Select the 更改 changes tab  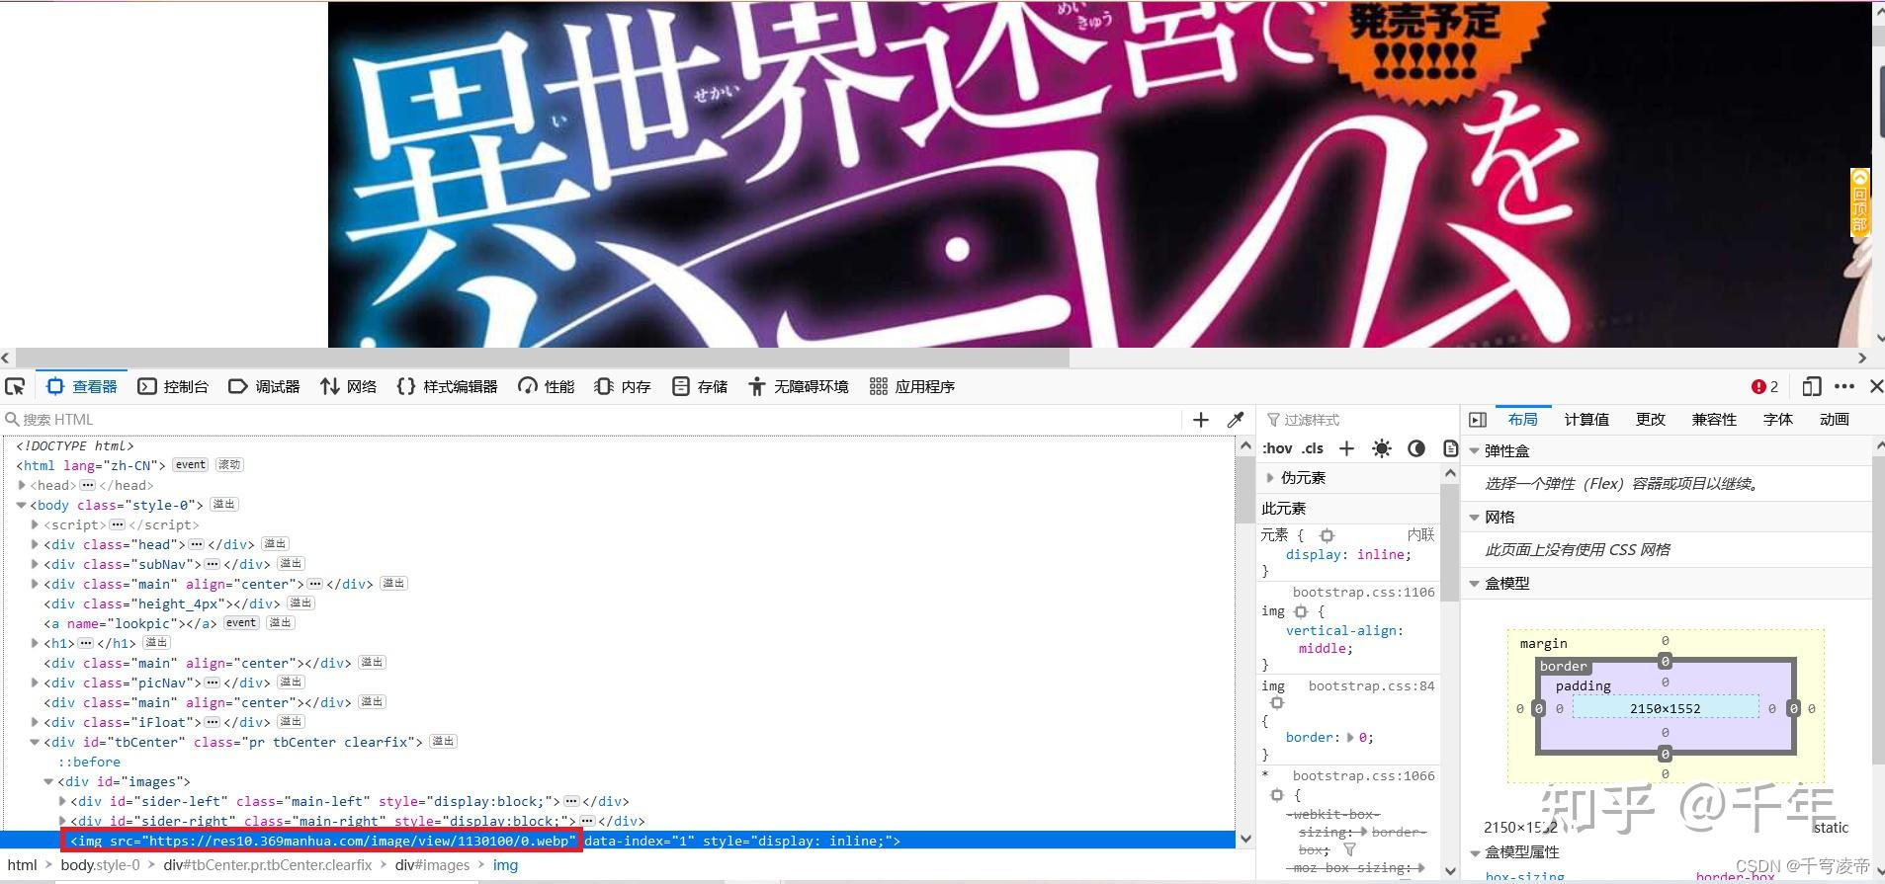[1650, 420]
